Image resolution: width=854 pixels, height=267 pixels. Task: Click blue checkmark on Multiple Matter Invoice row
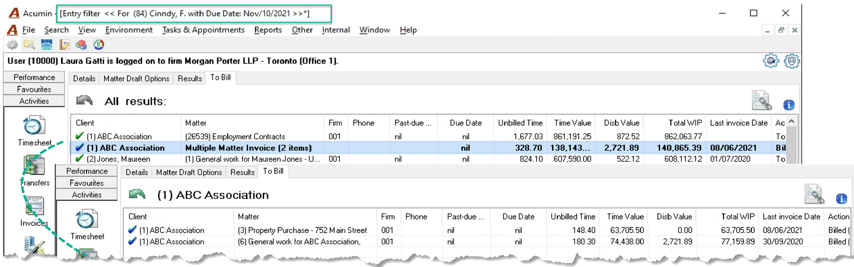tap(79, 148)
